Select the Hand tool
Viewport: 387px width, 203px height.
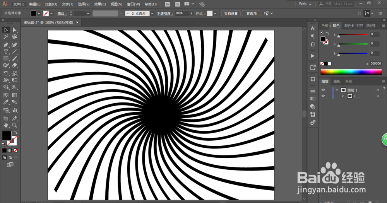pyautogui.click(x=6, y=125)
